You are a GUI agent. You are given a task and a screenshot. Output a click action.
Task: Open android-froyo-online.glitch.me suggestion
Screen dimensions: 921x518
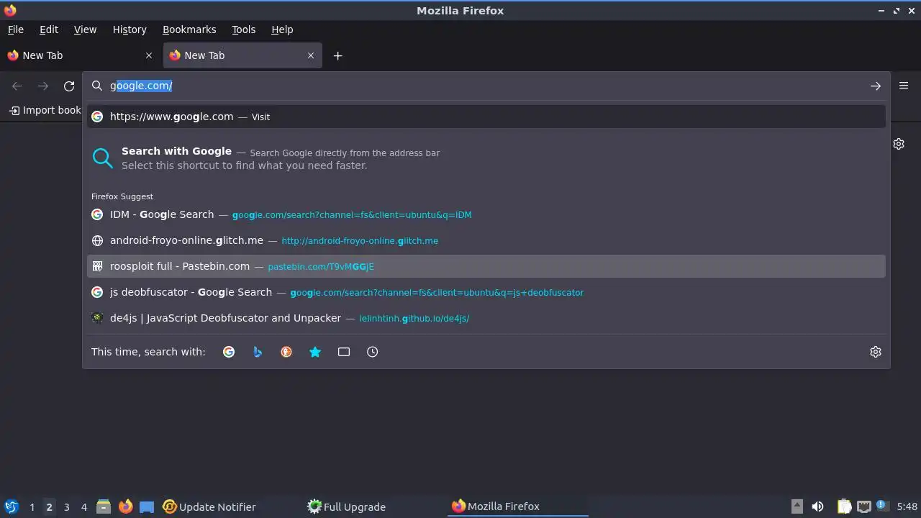486,240
